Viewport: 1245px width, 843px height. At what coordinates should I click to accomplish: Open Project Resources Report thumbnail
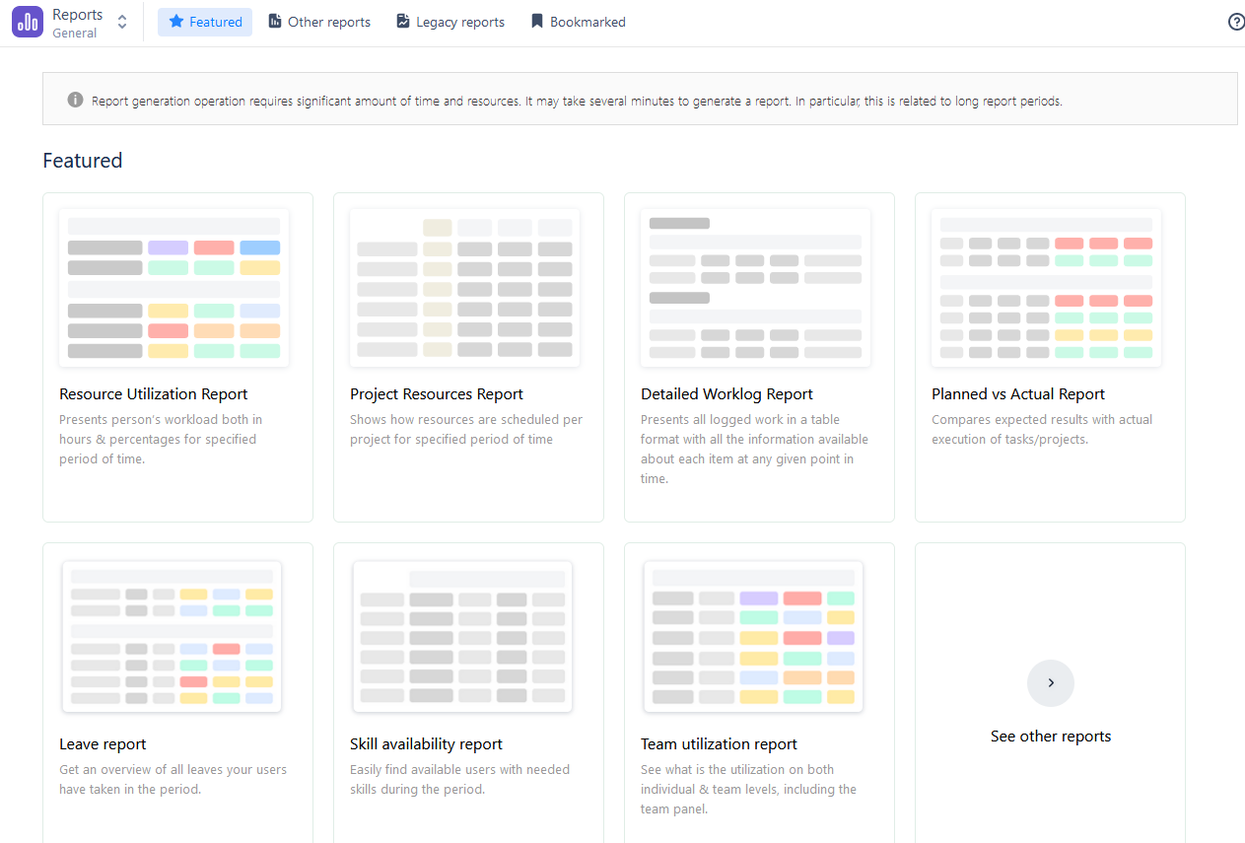tap(464, 288)
